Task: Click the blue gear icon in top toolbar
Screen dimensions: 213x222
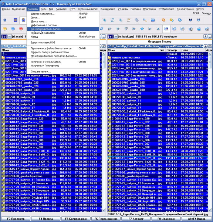Action: pos(5,20)
